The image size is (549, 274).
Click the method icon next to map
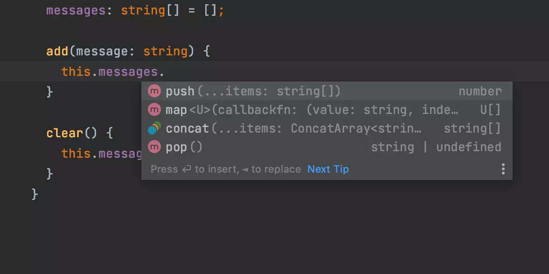(x=154, y=110)
